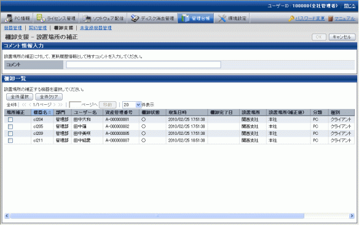Go to 機器管理 sub-menu link
Viewport: 359px width, 225px height.
(x=13, y=28)
